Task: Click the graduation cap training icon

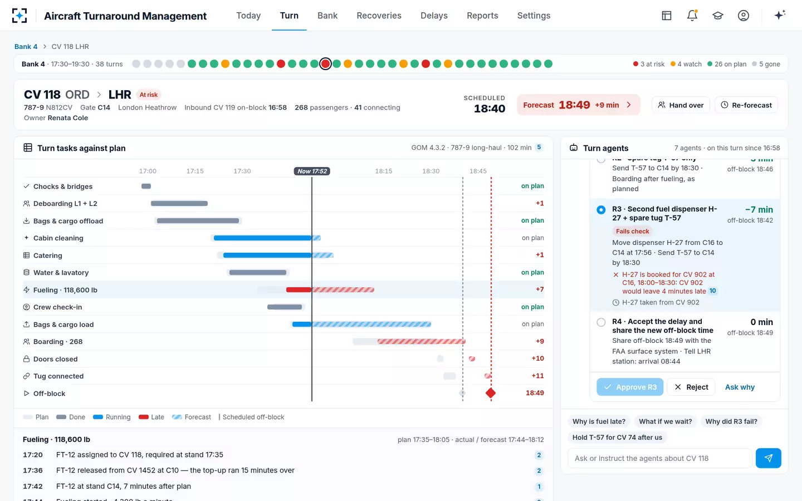Action: 718,16
